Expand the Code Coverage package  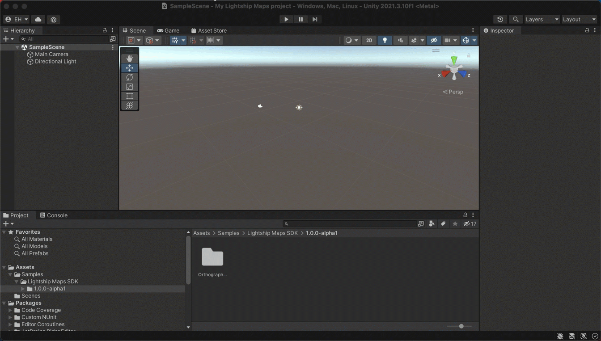click(x=10, y=310)
